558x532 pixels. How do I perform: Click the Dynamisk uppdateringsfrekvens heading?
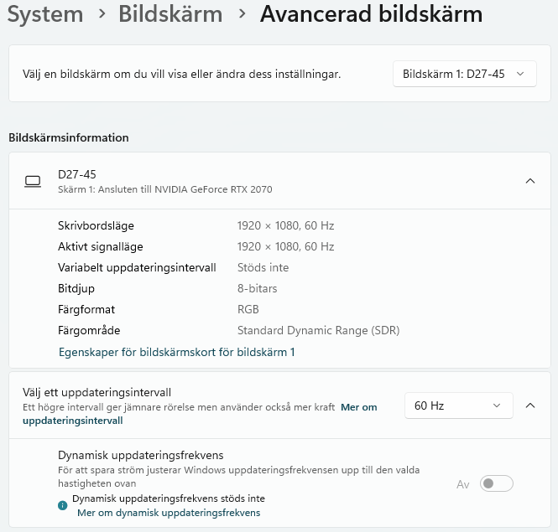point(141,455)
